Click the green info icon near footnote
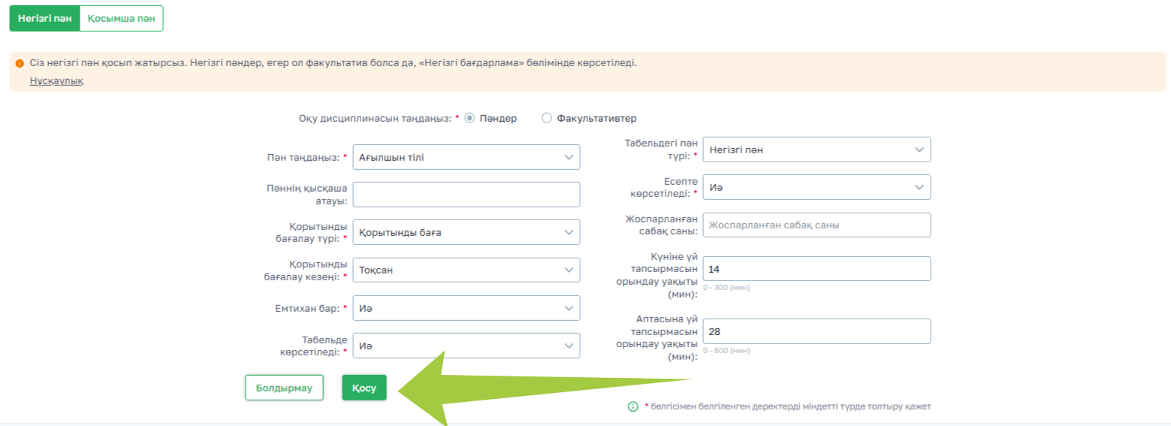The height and width of the screenshot is (426, 1171). tap(633, 406)
